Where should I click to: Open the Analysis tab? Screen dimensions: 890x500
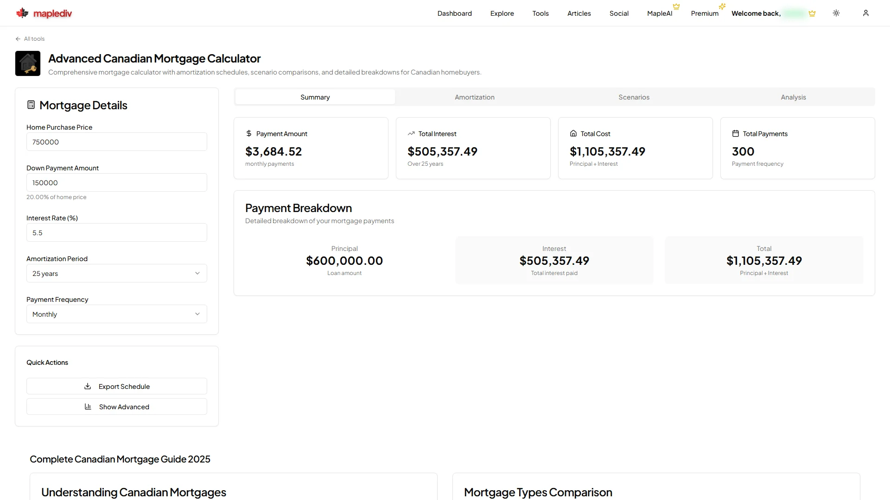click(794, 97)
